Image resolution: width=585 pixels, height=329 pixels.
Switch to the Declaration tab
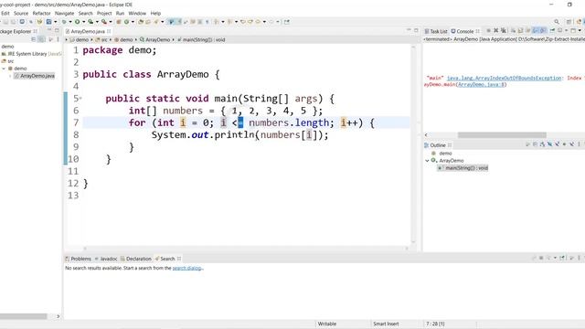136,259
